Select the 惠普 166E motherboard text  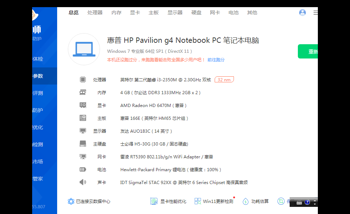(154, 118)
